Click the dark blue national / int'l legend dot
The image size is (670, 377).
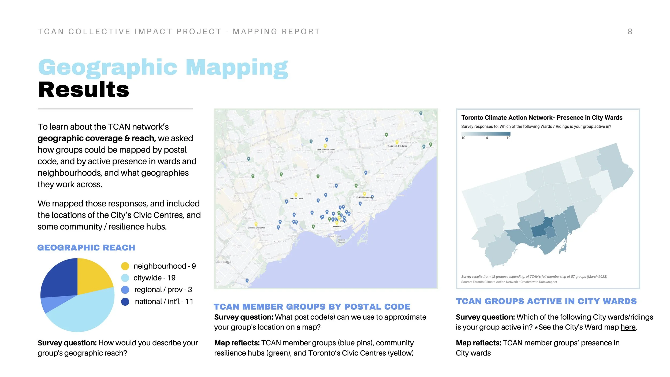125,301
